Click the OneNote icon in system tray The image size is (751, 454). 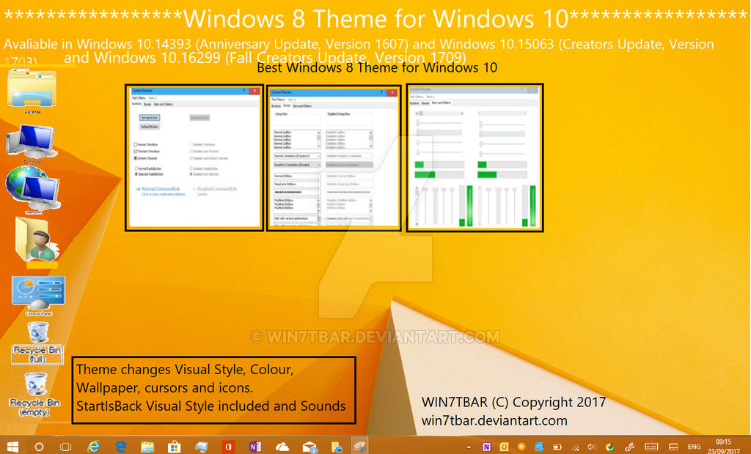coord(487,447)
